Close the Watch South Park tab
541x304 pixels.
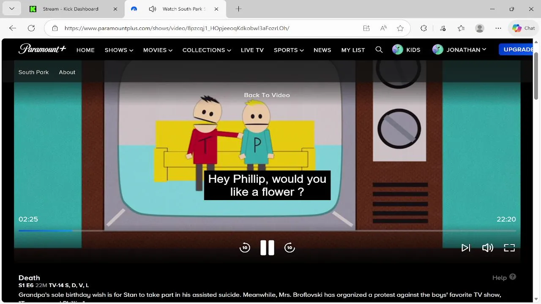coord(217,9)
